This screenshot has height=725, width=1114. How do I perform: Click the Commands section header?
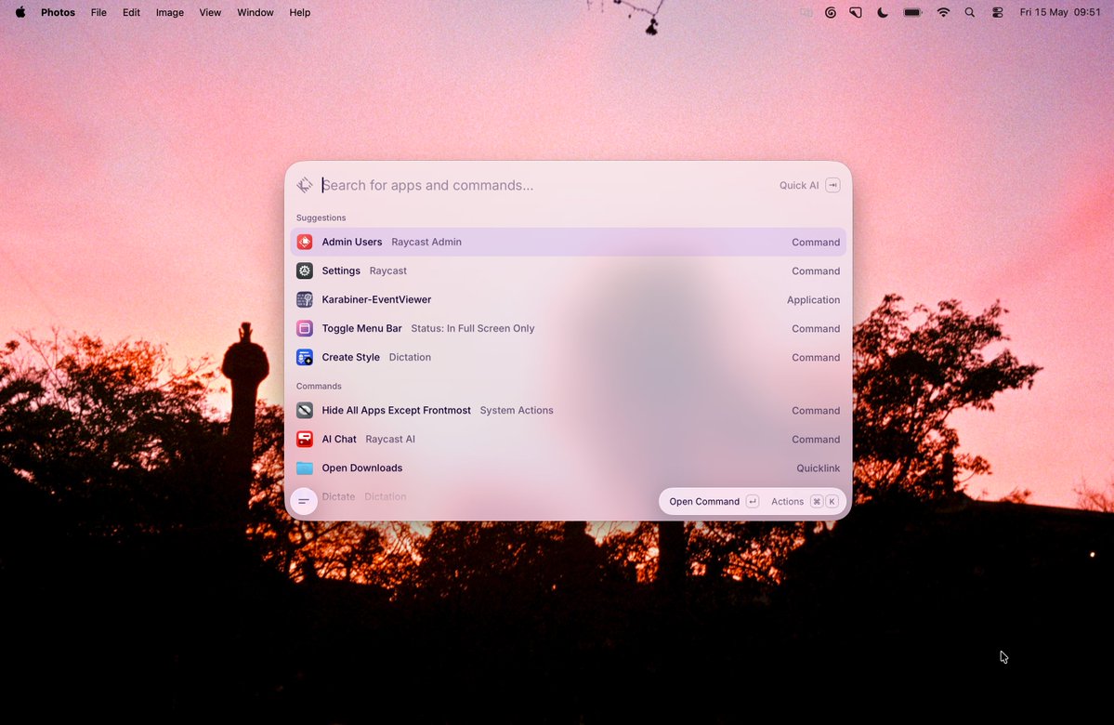click(319, 386)
